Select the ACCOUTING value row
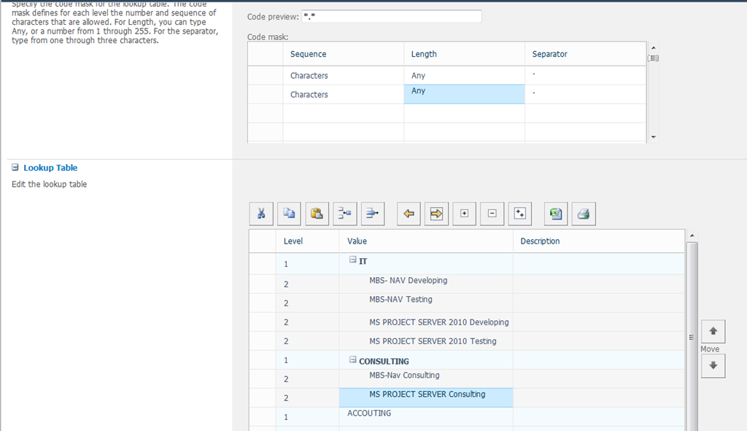 369,413
